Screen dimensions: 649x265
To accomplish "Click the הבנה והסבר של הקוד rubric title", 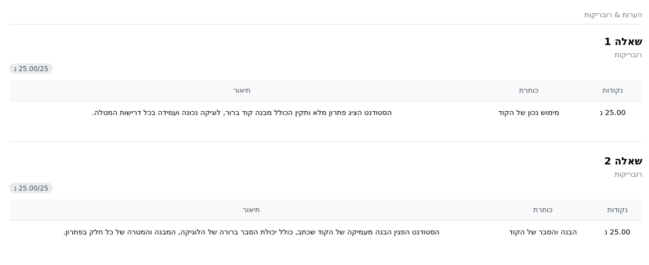I will coord(543,232).
